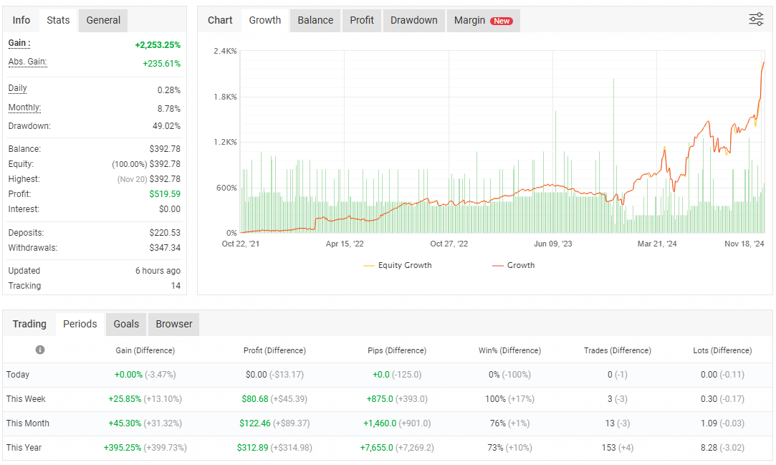
Task: Click the orange growth line peak on chart
Action: pyautogui.click(x=764, y=62)
